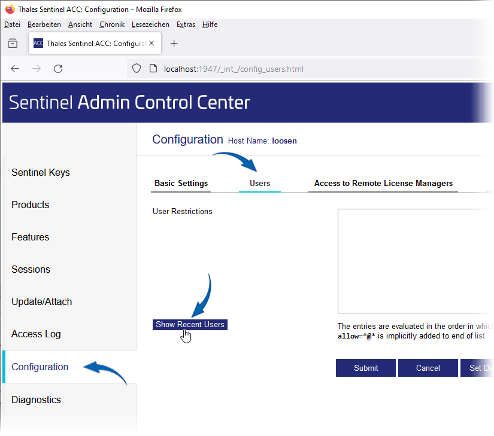This screenshot has height=436, width=494.
Task: Open the Bearbeiten menu
Action: pyautogui.click(x=44, y=24)
